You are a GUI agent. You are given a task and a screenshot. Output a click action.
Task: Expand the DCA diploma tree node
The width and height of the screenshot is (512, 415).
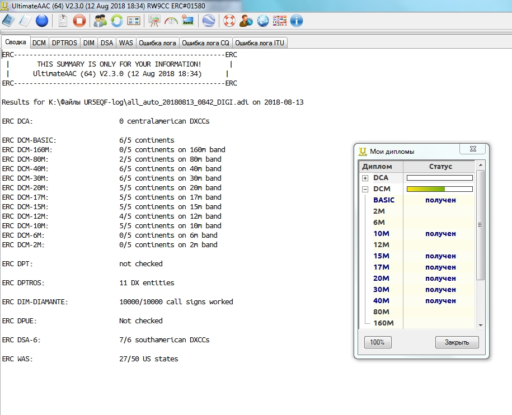click(365, 178)
